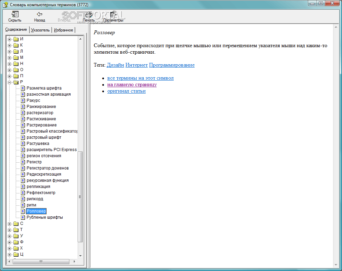
Task: Open the Программирование tag link
Action: tap(172, 65)
